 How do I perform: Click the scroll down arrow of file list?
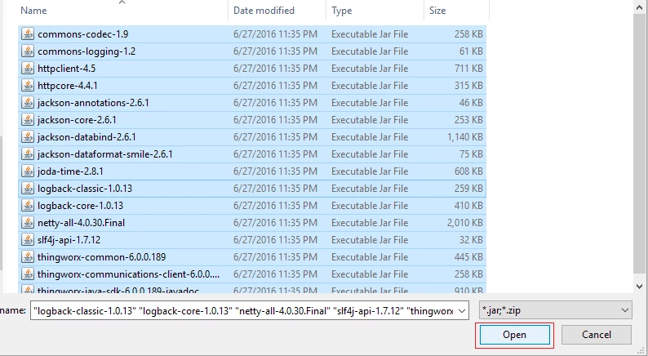(x=639, y=286)
